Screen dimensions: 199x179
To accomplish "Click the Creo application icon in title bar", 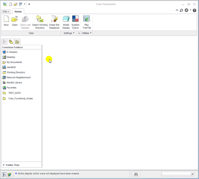I will click(x=5, y=4).
